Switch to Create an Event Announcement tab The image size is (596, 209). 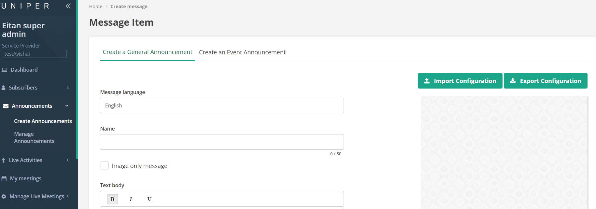point(242,52)
